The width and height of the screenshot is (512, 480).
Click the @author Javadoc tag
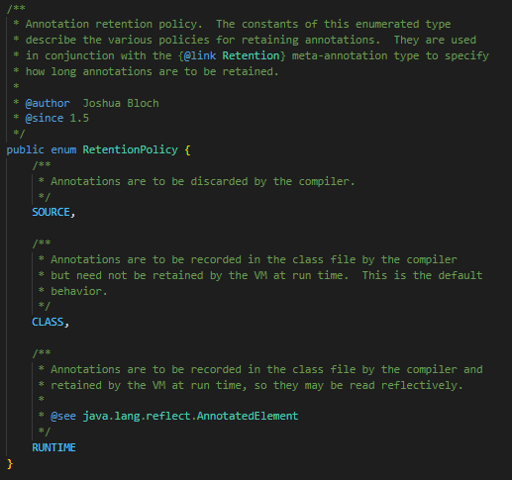tap(48, 103)
